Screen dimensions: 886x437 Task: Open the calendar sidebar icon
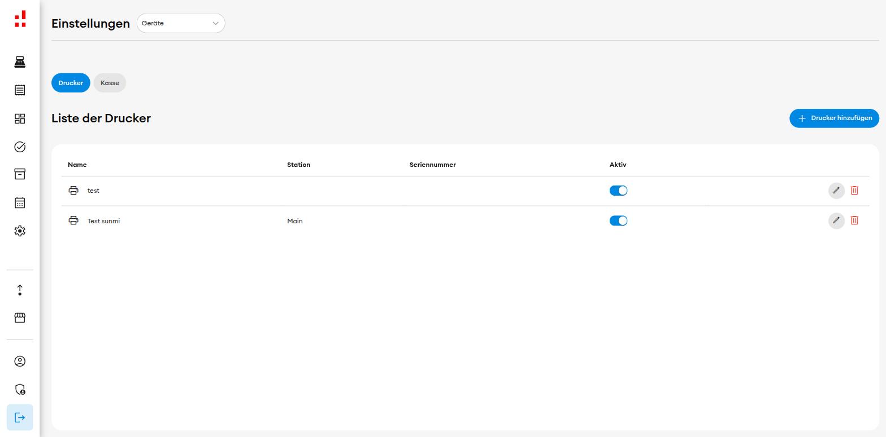pyautogui.click(x=20, y=202)
